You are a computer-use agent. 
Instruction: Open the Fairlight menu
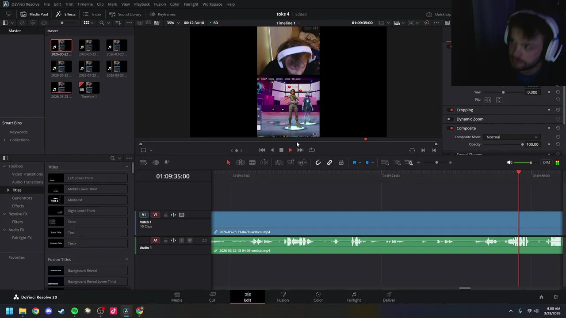point(191,4)
